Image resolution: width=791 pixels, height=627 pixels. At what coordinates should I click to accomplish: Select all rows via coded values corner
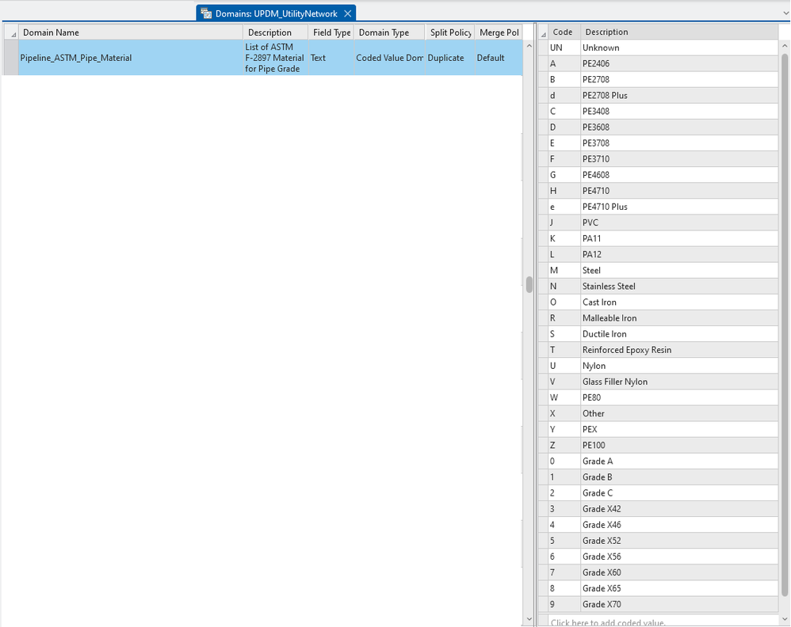tap(543, 32)
